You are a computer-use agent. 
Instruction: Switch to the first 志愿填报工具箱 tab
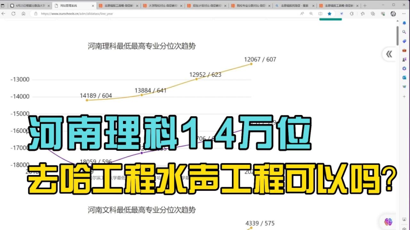pos(119,5)
